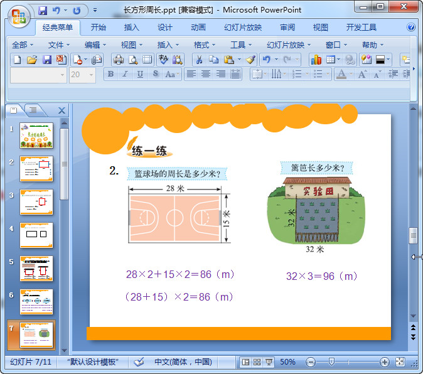The image size is (423, 374).
Task: Click the copy icon
Action: click(213, 60)
